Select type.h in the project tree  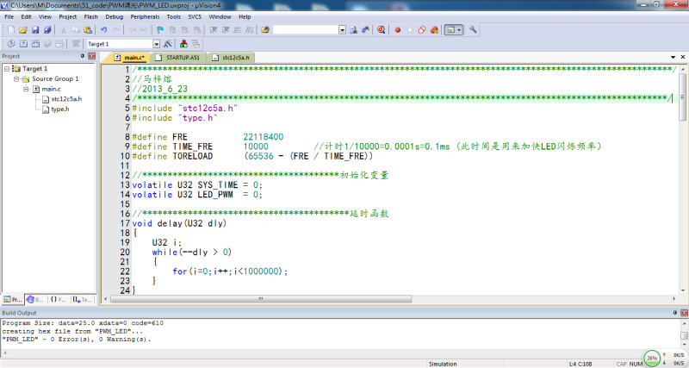[59, 109]
